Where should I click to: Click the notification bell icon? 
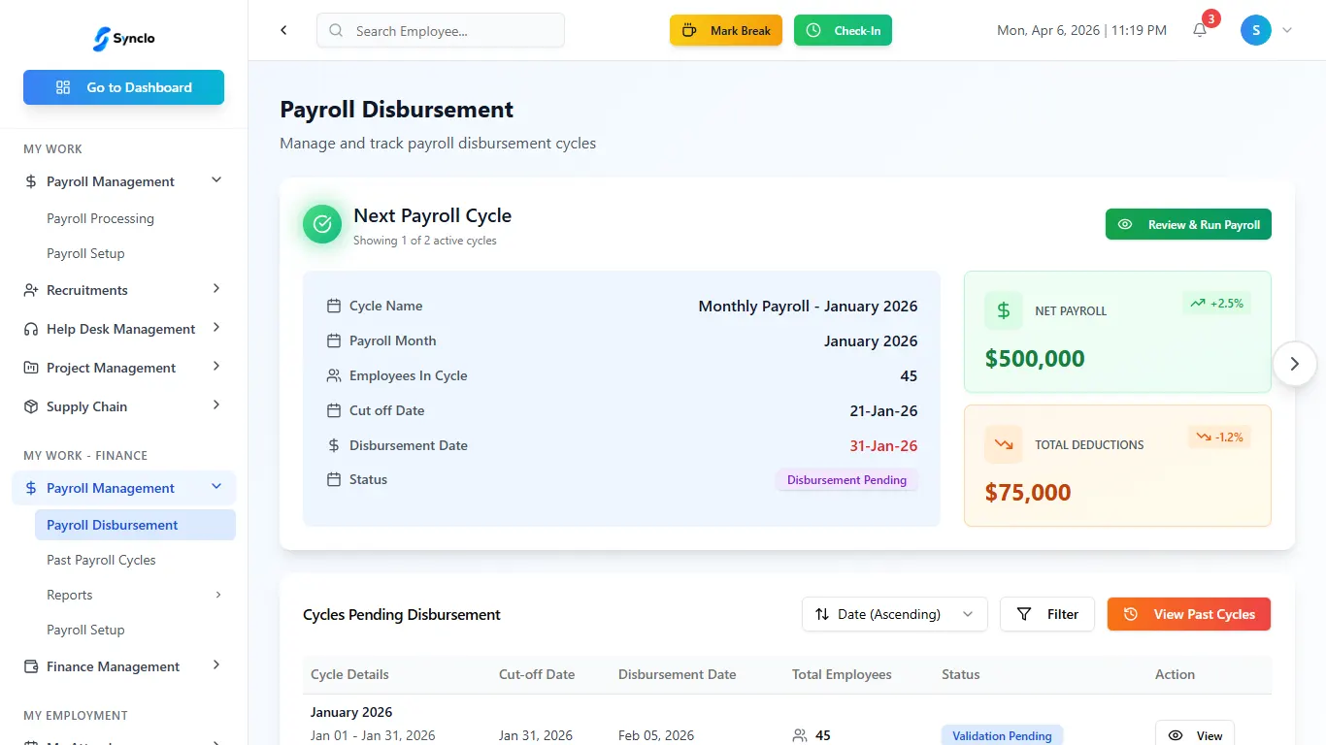pyautogui.click(x=1200, y=30)
